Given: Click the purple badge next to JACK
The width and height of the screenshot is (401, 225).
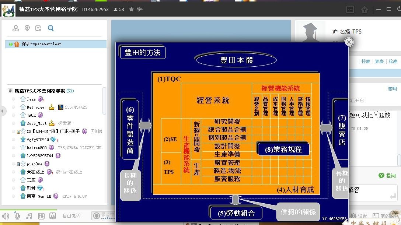Looking at the screenshot, I should pyautogui.click(x=41, y=115).
